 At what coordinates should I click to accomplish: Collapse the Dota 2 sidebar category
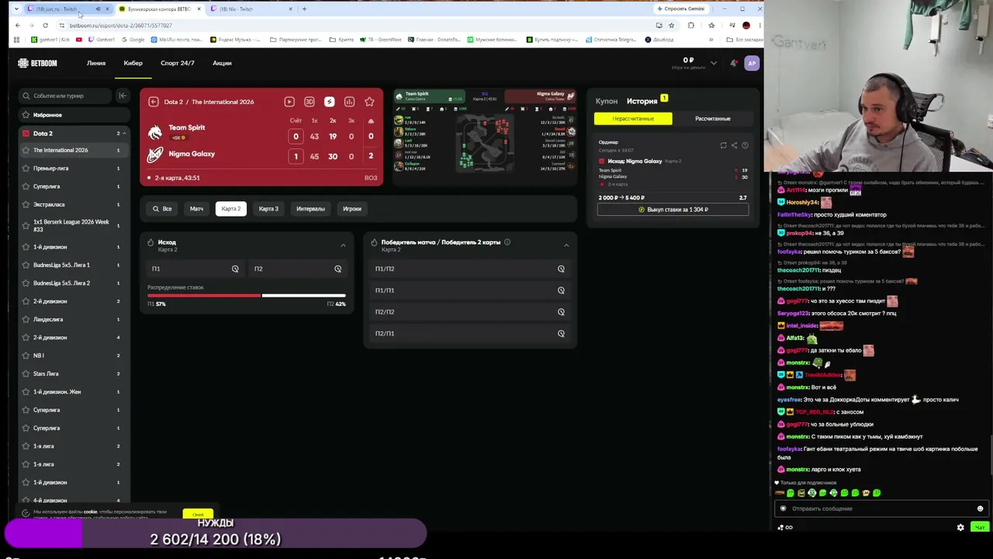[x=124, y=134]
